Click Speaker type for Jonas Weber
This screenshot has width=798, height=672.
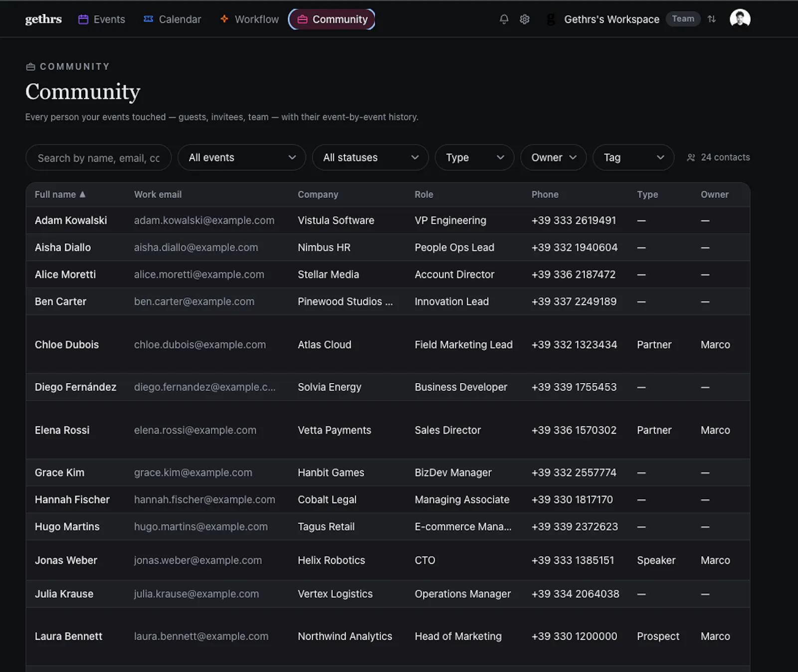click(656, 560)
